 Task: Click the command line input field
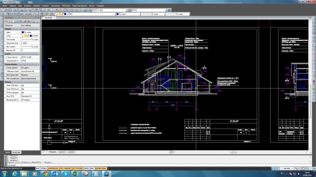tap(159, 165)
